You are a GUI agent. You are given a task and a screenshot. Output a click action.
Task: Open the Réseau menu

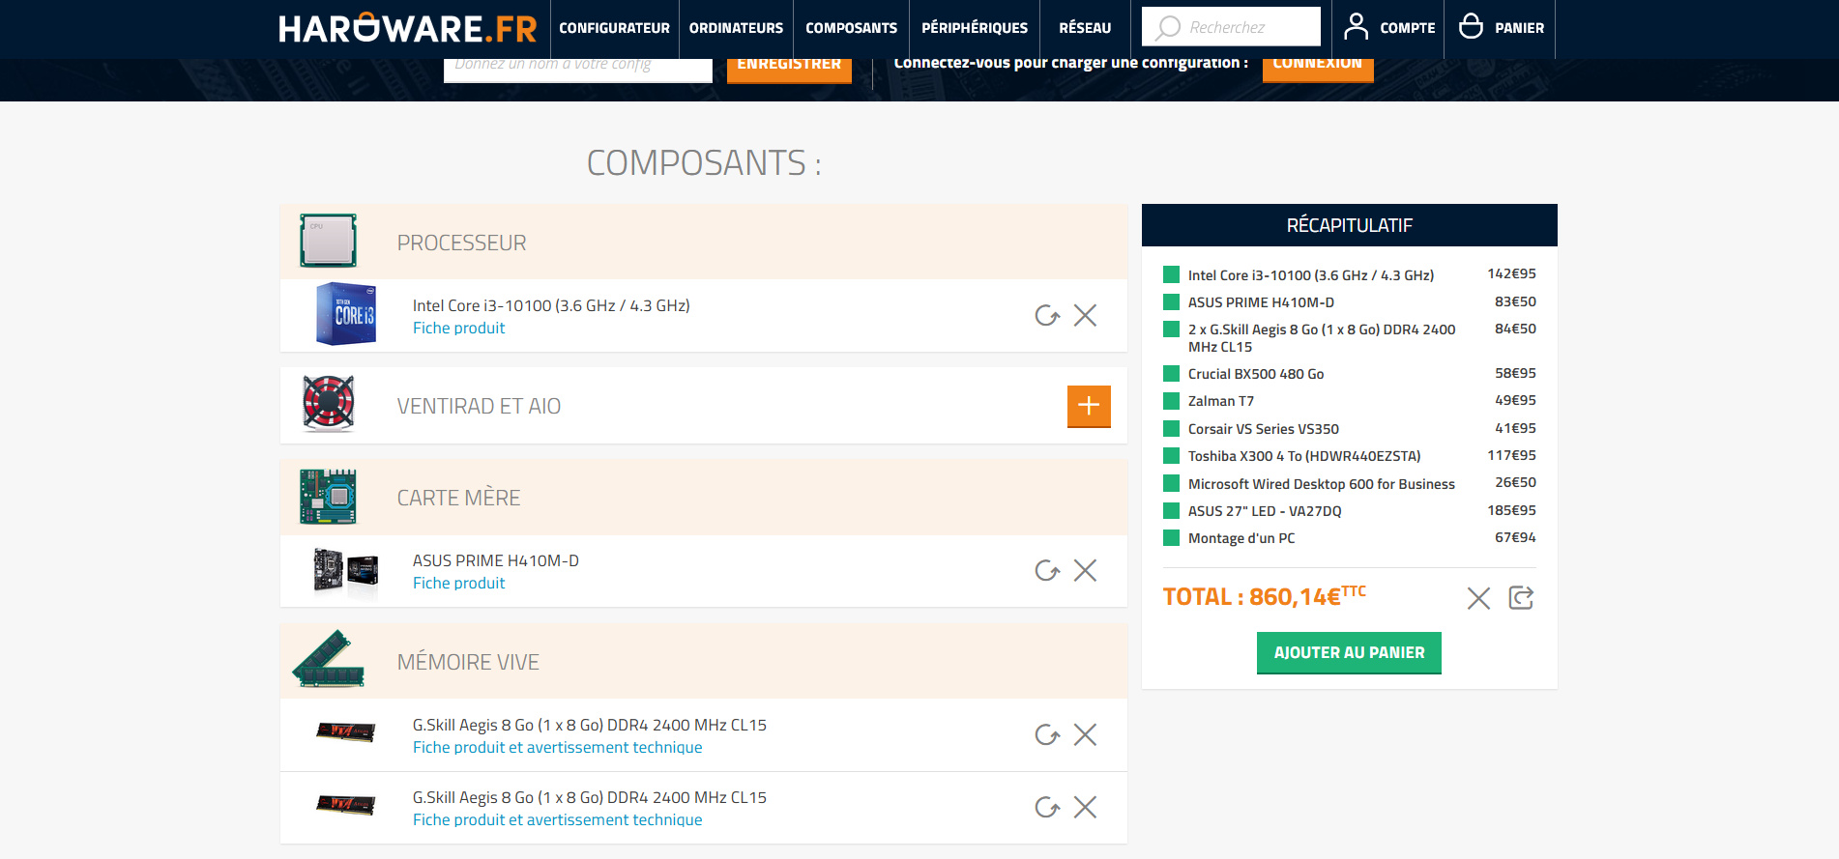1085,28
